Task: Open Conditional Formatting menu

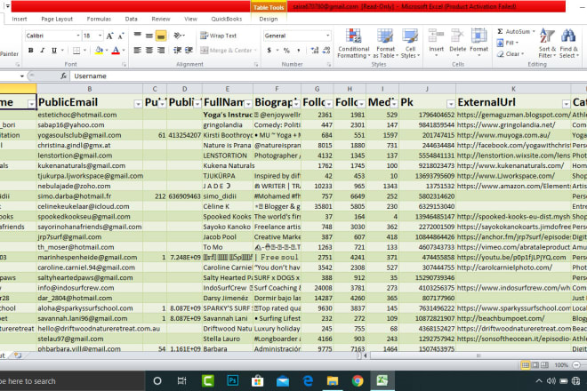Action: 353,44
